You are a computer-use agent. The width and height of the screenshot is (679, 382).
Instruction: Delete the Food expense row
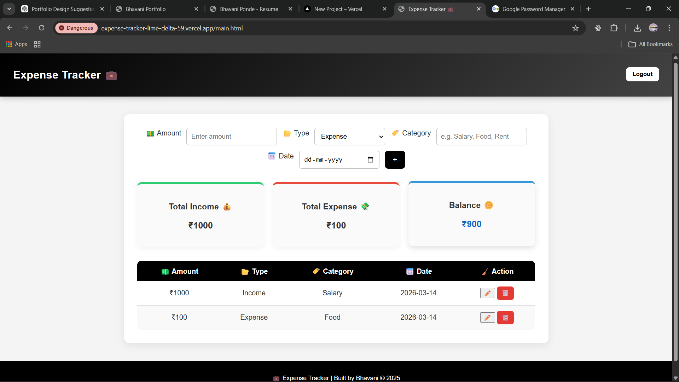click(505, 317)
